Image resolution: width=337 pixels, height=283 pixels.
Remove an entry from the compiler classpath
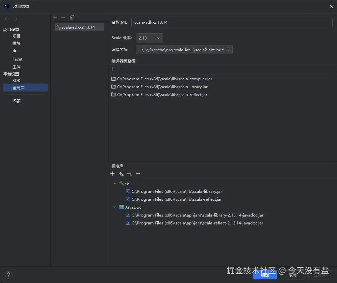point(120,69)
